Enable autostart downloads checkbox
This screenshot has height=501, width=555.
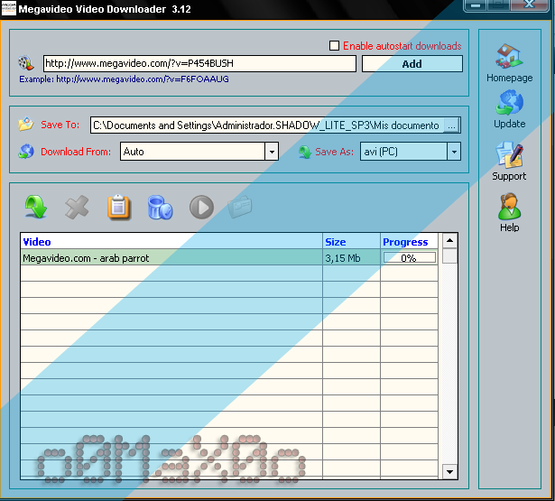coord(334,46)
